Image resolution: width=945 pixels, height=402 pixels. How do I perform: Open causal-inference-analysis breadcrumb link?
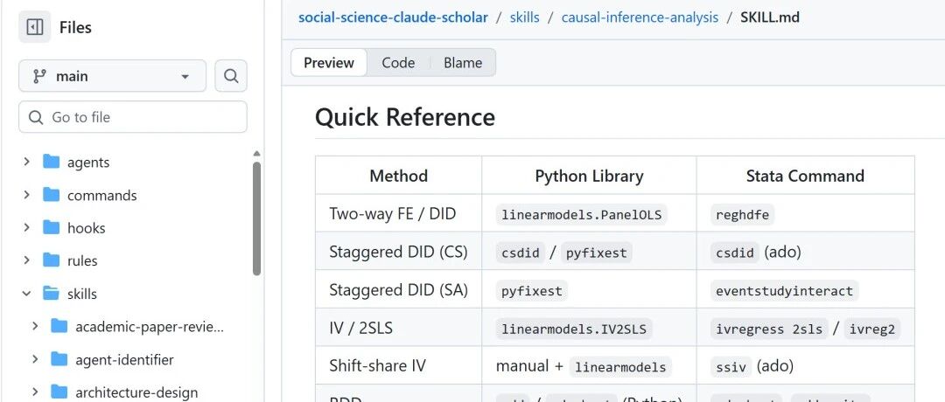tap(640, 17)
